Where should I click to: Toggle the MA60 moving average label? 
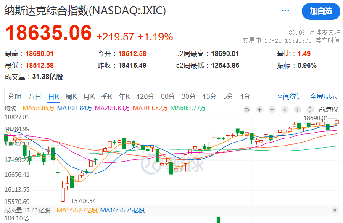pyautogui.click(x=188, y=108)
